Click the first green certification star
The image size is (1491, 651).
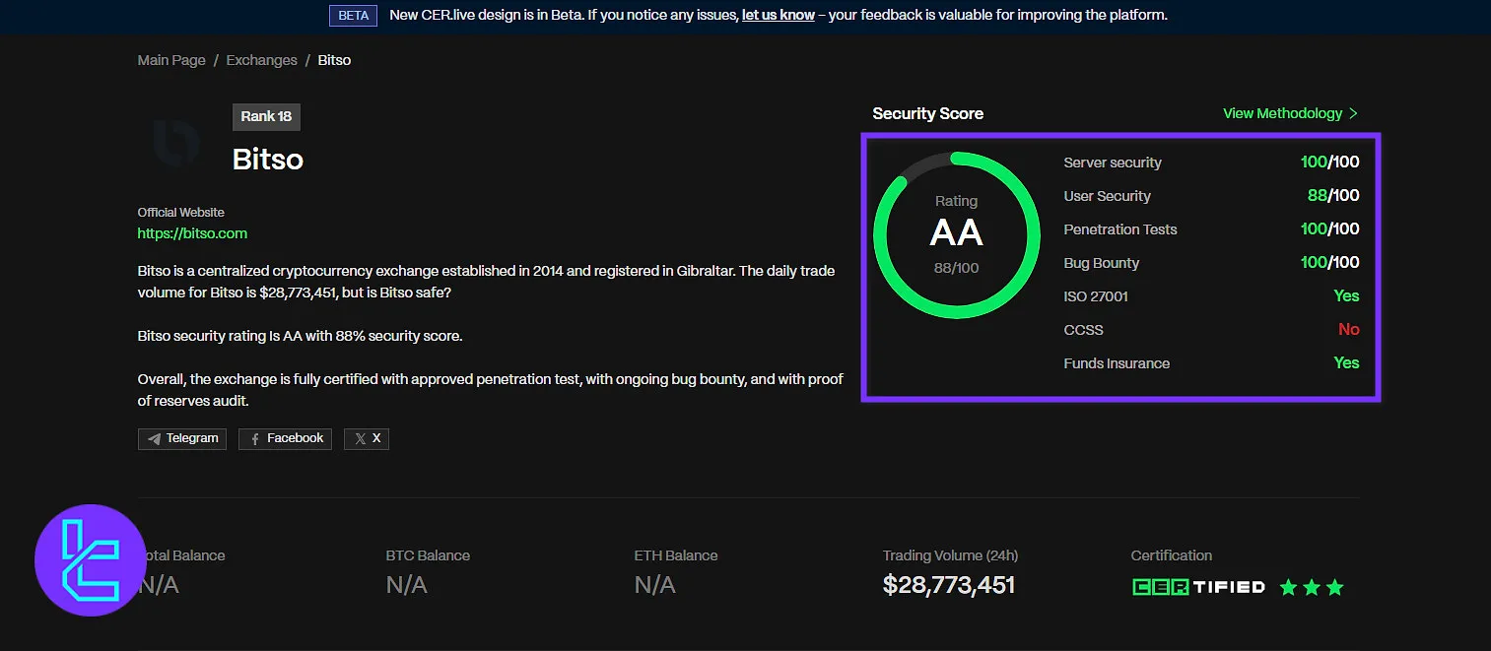1288,588
